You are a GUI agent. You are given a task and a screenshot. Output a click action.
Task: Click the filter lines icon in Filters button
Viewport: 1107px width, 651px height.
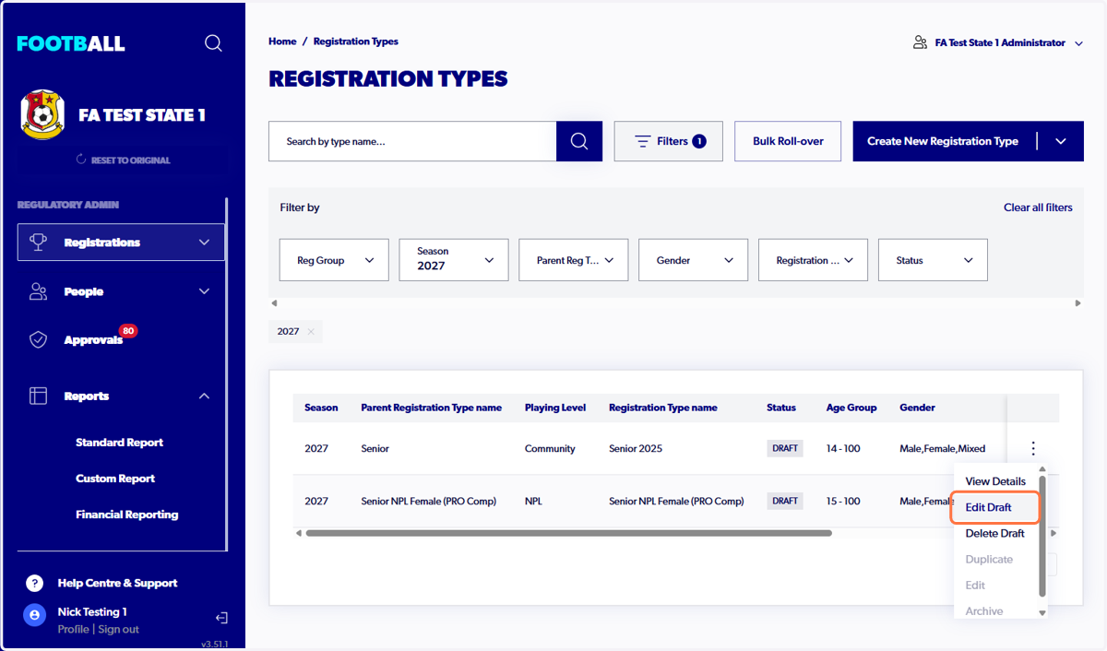pyautogui.click(x=643, y=141)
